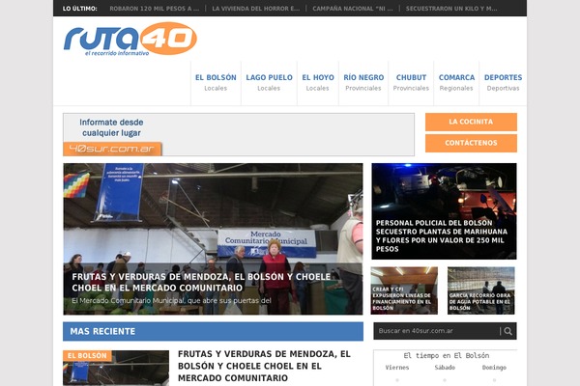Click the 'Sábado' forecast day
Screen dimensions: 580x386
445,368
